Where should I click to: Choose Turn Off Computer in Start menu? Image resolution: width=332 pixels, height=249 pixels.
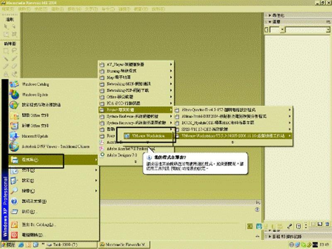click(53, 235)
